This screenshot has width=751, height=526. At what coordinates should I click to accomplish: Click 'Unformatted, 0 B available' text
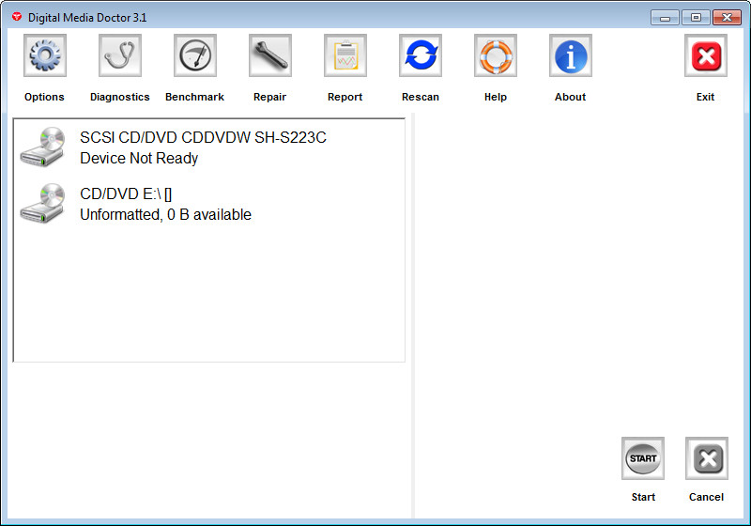click(x=166, y=214)
